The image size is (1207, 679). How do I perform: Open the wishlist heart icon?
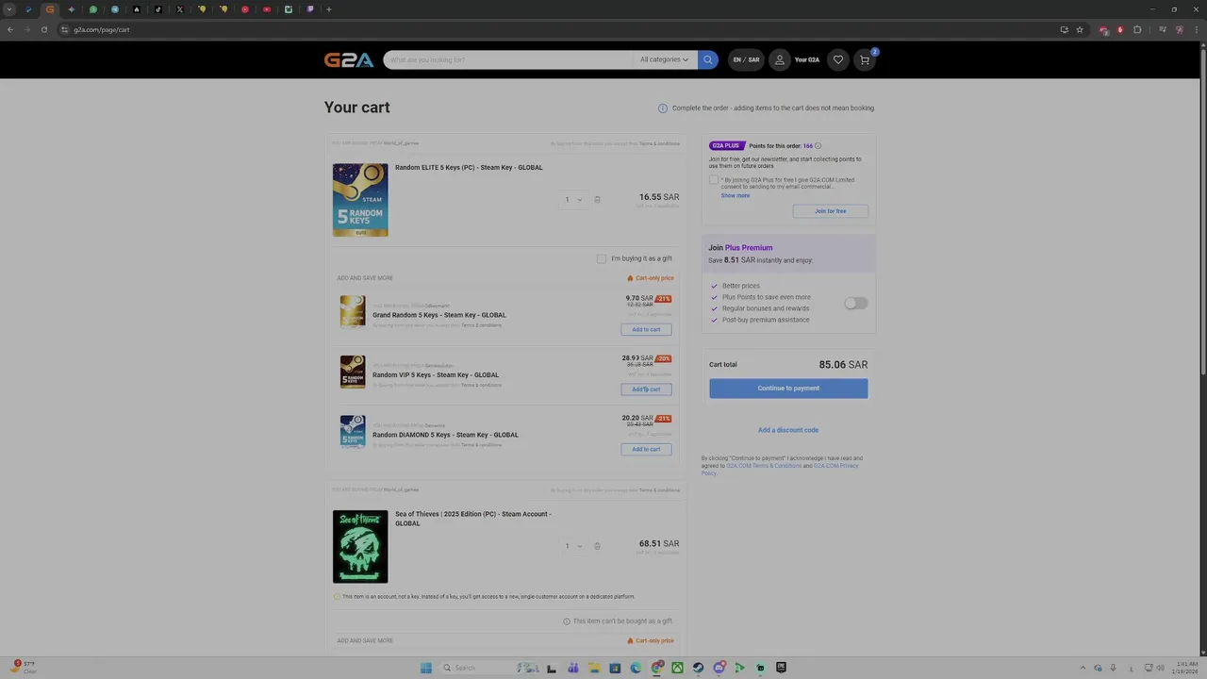[x=837, y=59]
